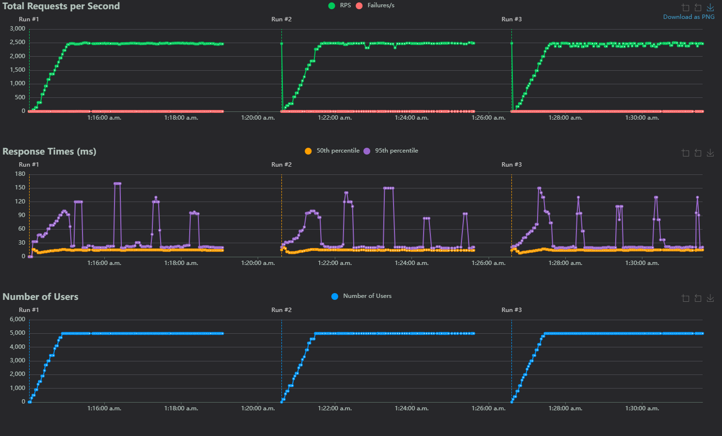Activate area zoom tool on Total Requests chart
This screenshot has height=436, width=722.
686,7
